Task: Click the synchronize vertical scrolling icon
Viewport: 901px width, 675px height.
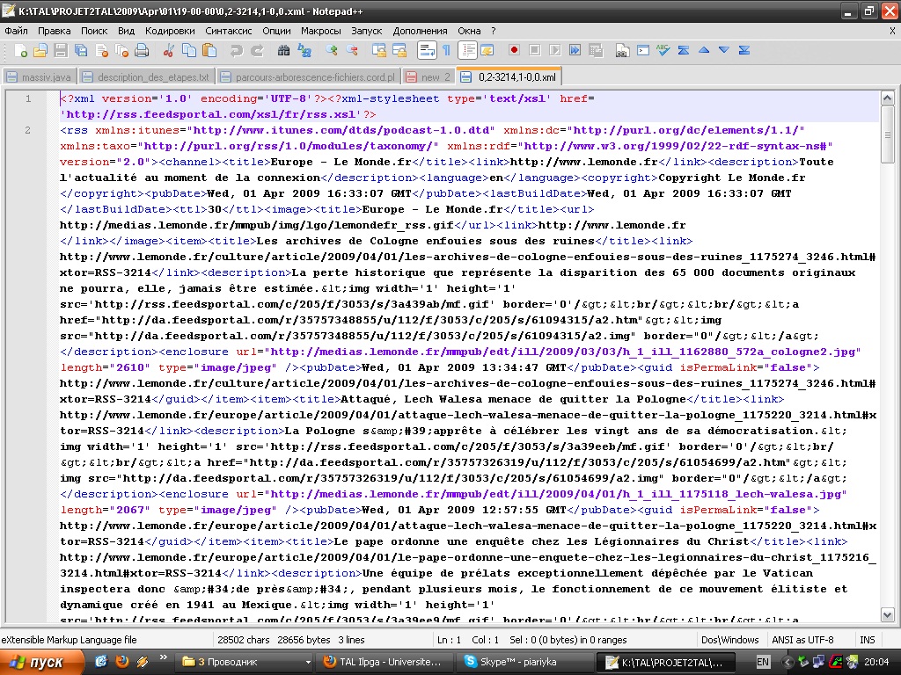Action: coord(378,51)
